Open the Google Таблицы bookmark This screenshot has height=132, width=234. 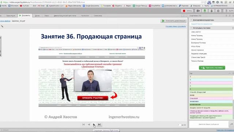coord(140,6)
